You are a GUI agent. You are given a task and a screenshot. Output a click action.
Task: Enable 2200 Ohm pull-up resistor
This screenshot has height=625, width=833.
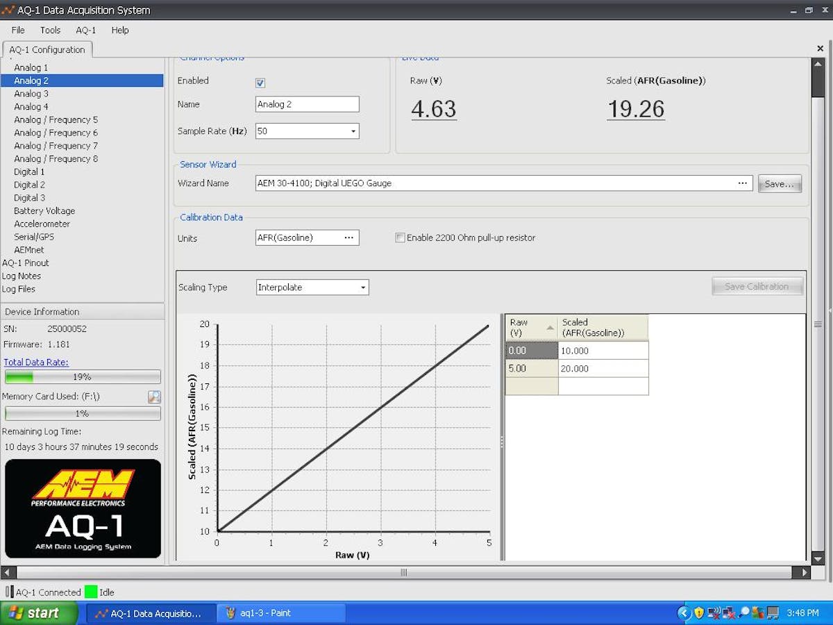(x=400, y=237)
